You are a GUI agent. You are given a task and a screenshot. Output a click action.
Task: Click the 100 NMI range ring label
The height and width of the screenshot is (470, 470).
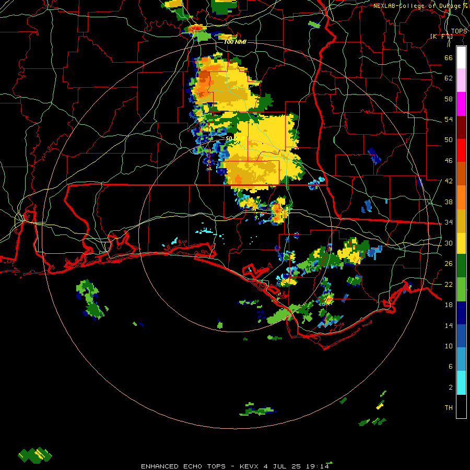(235, 42)
